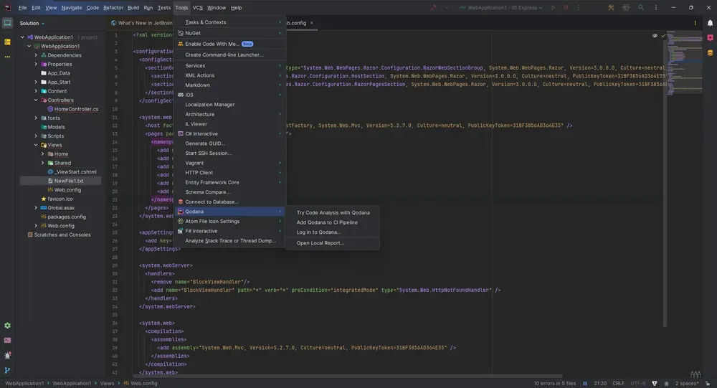
Task: Click the more tool windows ellipsis
Action: point(7,57)
